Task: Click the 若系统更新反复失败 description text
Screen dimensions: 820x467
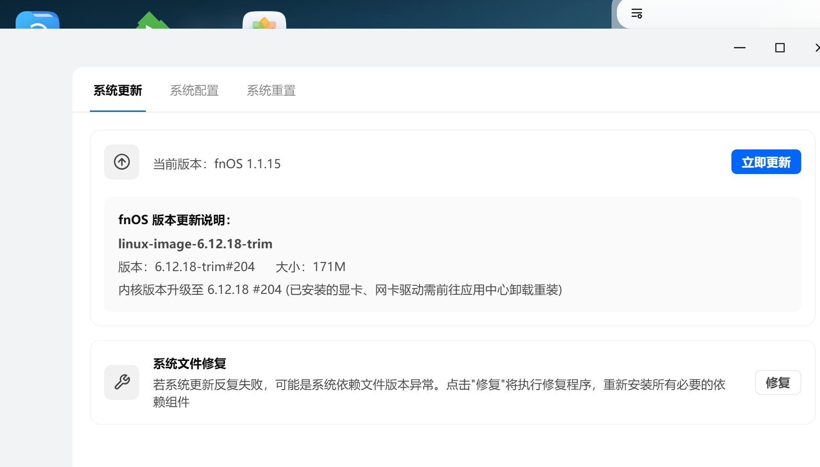Action: (x=439, y=393)
